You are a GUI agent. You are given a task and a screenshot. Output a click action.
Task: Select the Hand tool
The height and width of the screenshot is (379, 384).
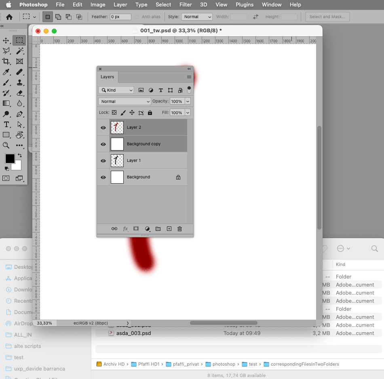[19, 135]
